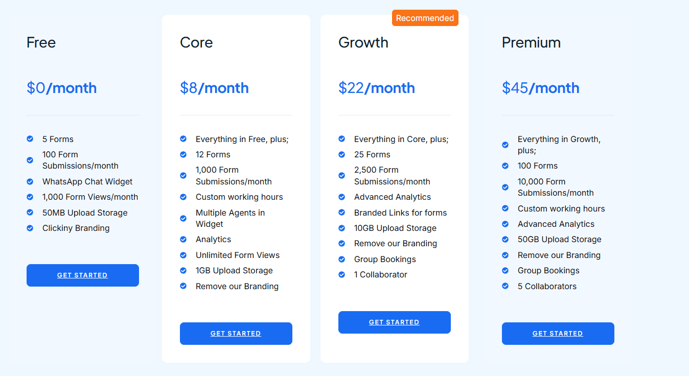Click the checkmark icon beside 5 Forms

click(x=30, y=138)
